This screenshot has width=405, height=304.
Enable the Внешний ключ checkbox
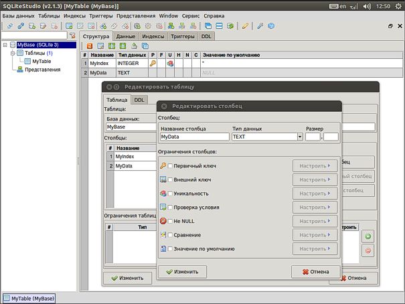(x=170, y=179)
